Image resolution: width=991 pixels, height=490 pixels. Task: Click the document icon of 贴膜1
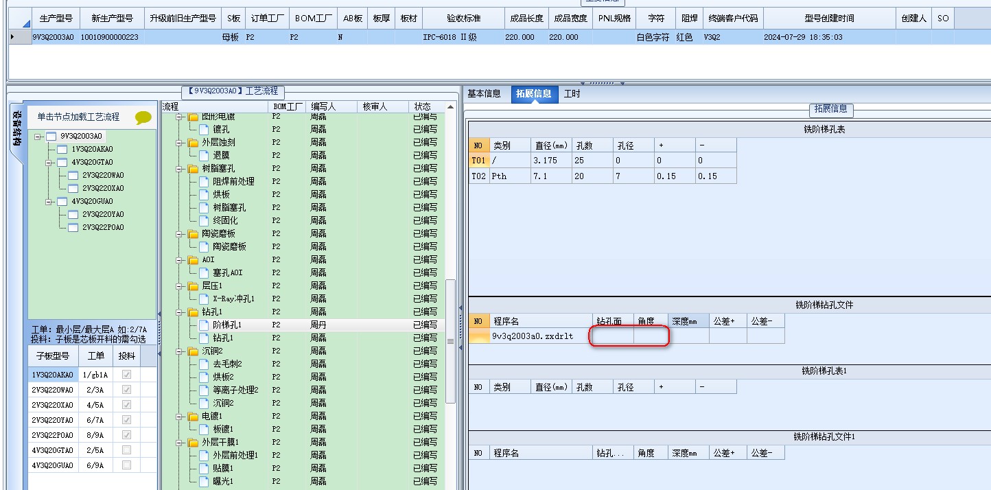click(204, 469)
